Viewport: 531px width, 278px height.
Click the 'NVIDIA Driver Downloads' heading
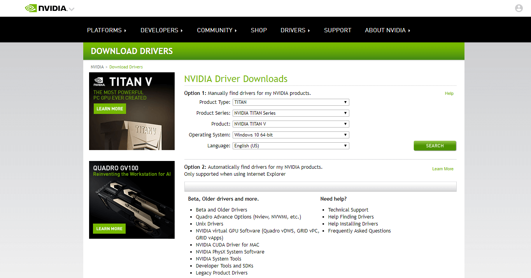click(236, 79)
